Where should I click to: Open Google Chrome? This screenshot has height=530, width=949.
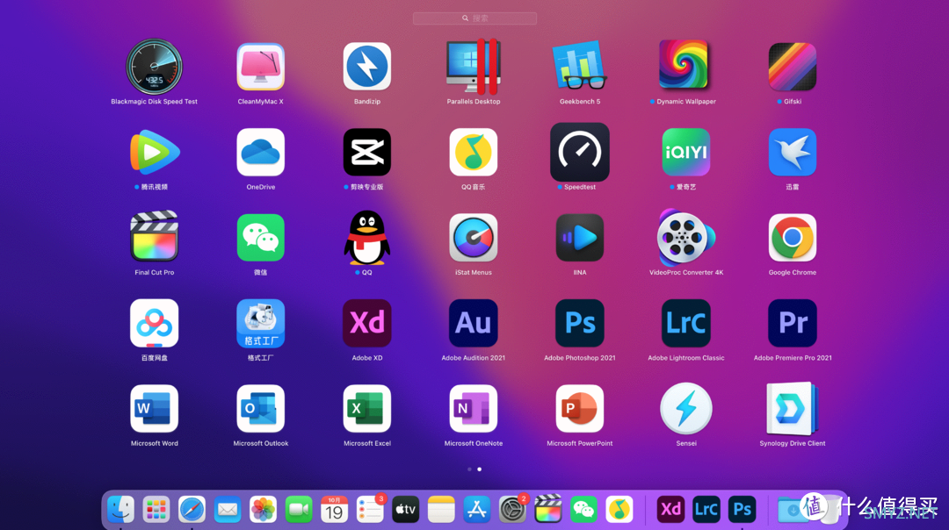tap(793, 238)
